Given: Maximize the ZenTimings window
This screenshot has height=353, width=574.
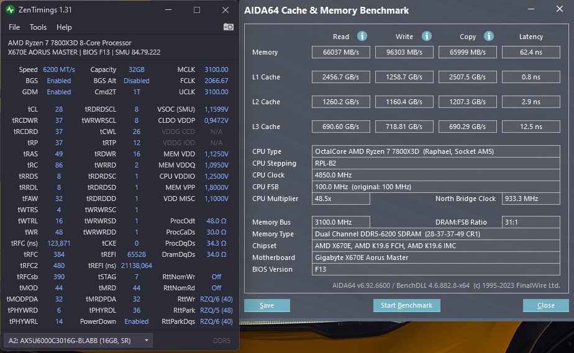Looking at the screenshot, I should click(197, 11).
